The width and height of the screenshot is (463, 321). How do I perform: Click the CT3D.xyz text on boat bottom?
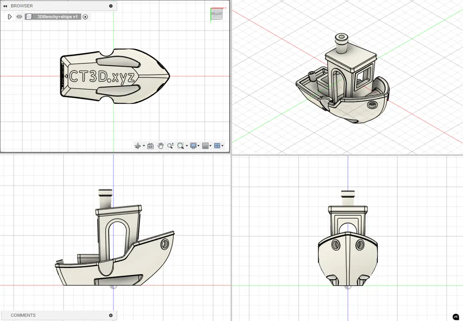(x=102, y=76)
